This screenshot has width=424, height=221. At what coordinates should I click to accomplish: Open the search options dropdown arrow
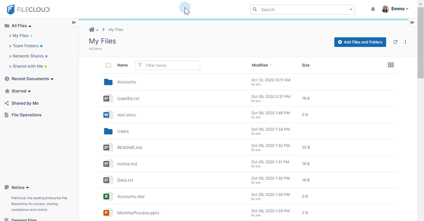(x=351, y=10)
